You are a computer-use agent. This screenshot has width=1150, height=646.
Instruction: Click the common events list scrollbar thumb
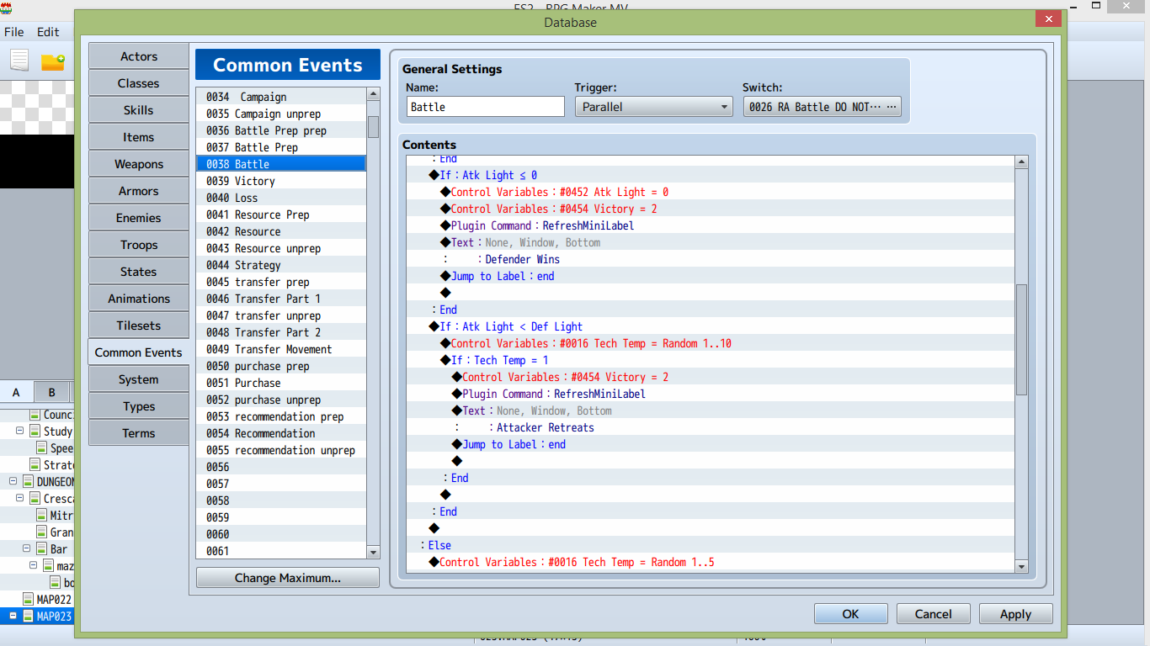(373, 126)
